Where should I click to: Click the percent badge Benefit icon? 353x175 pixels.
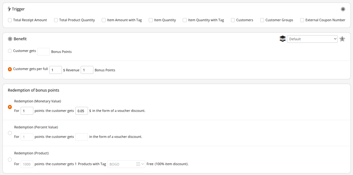(10, 39)
